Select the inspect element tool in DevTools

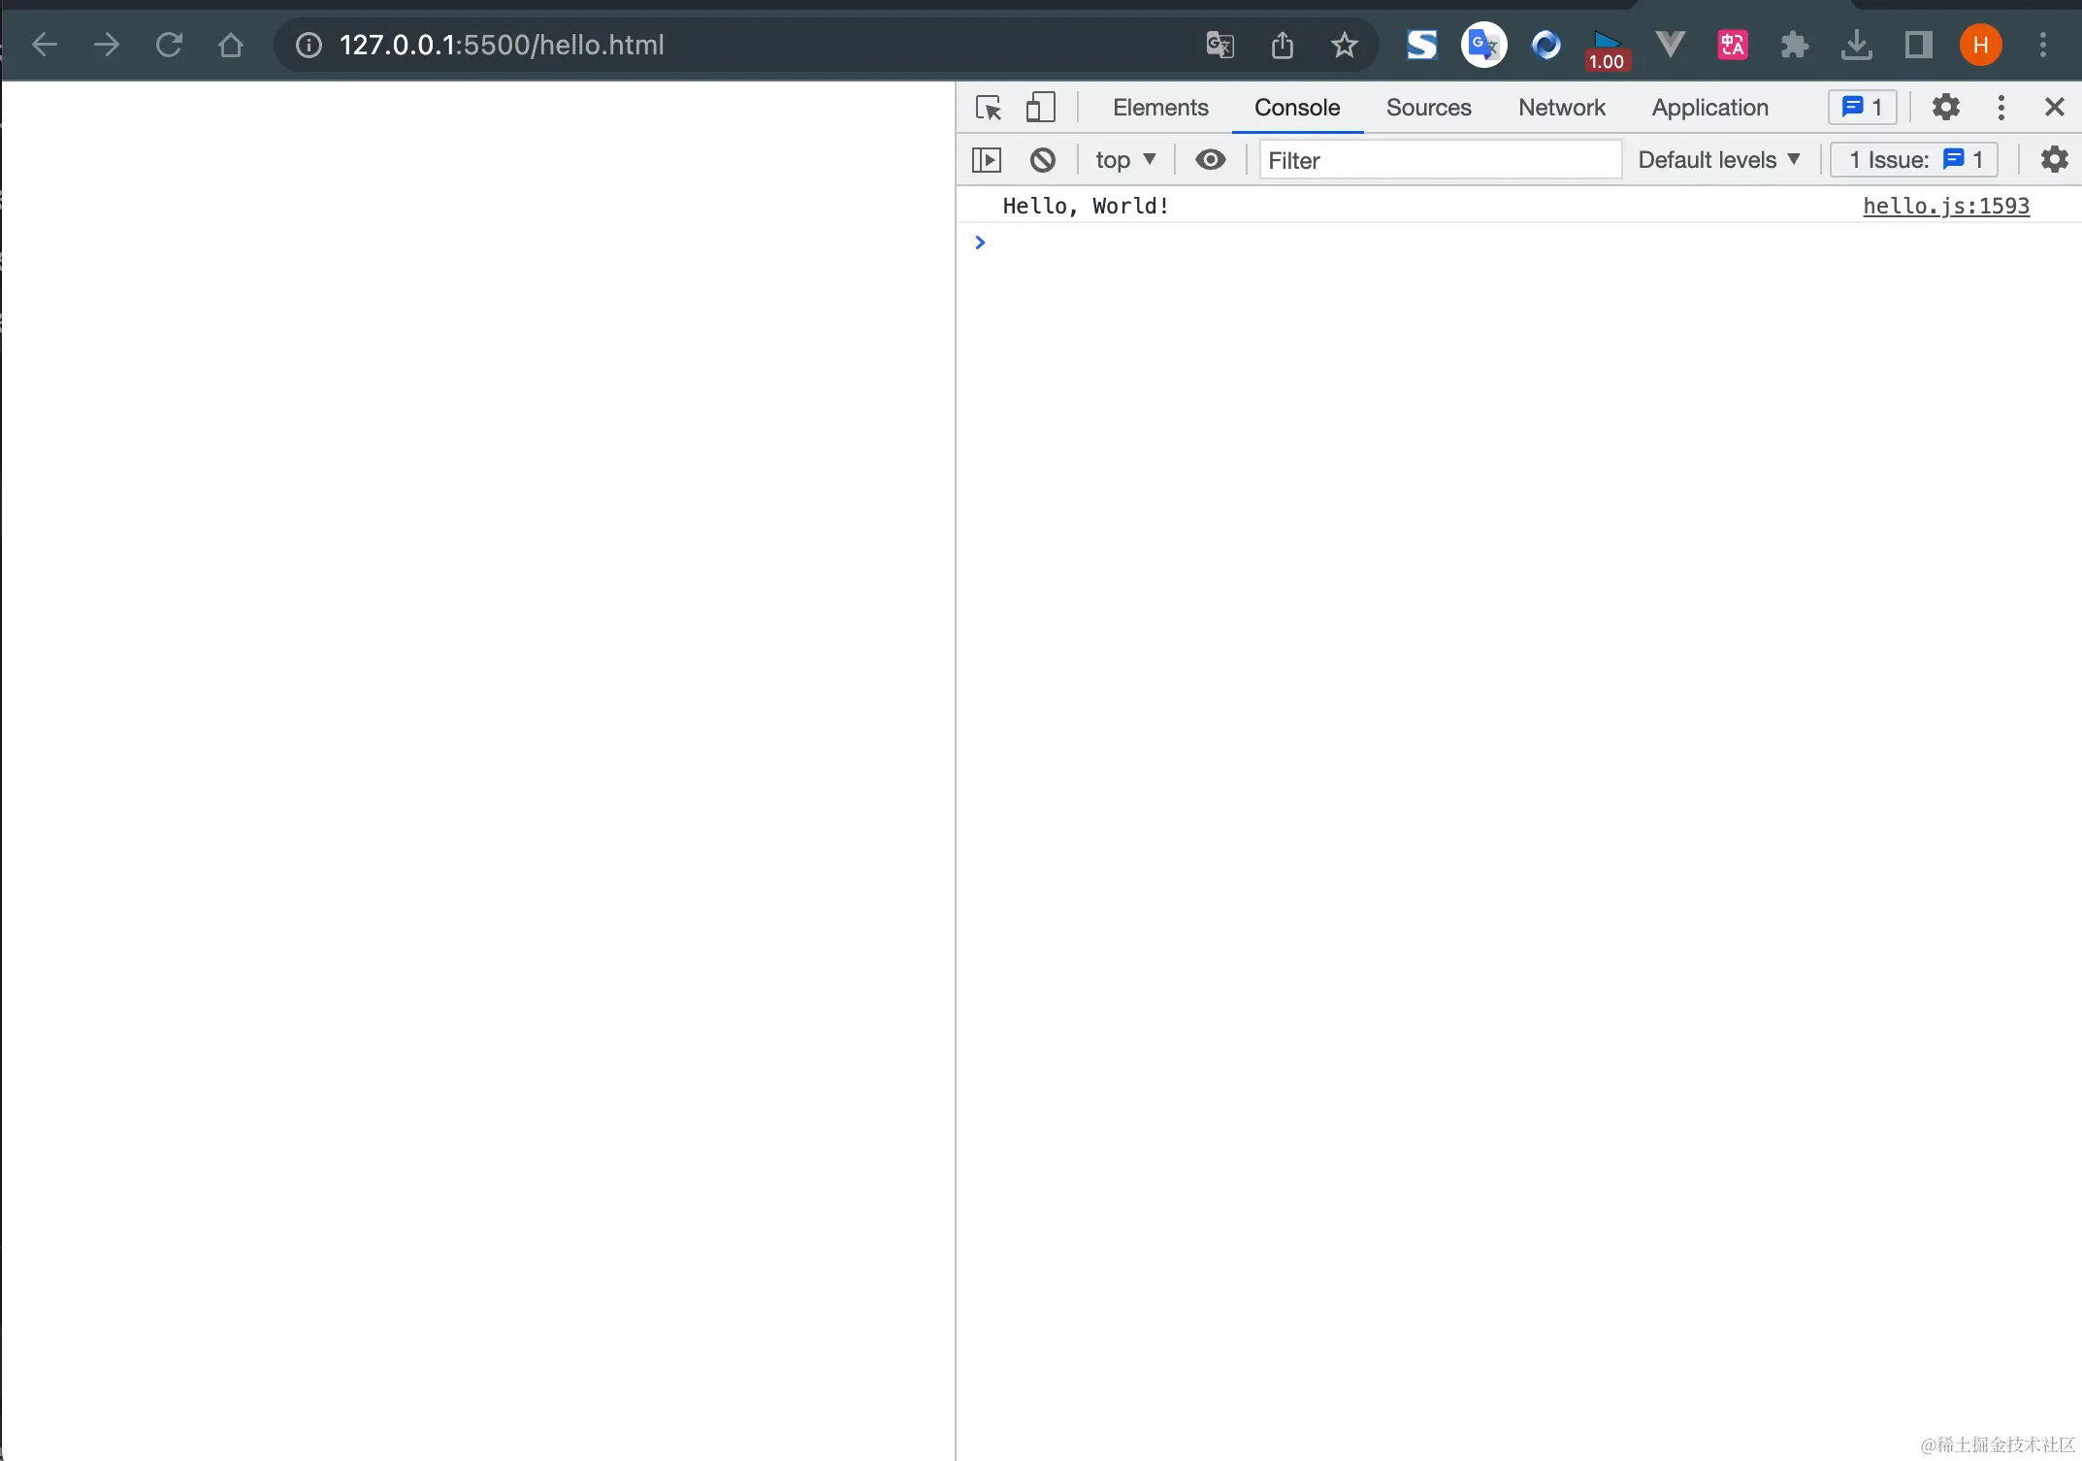(x=988, y=107)
